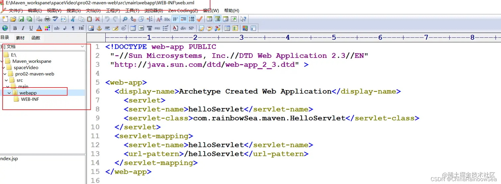Insert paragraph with the pilcrow icon

pos(73,28)
